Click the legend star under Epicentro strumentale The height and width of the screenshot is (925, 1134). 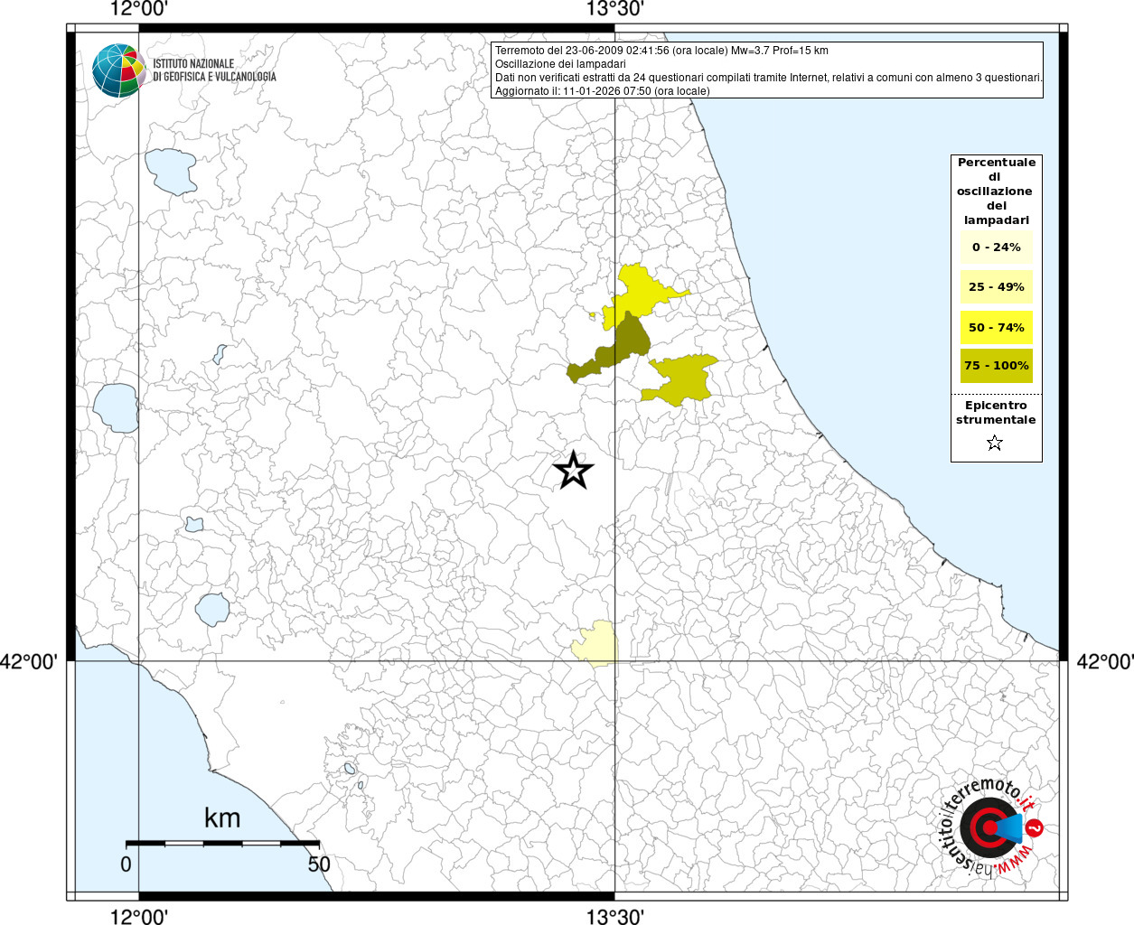(x=995, y=443)
